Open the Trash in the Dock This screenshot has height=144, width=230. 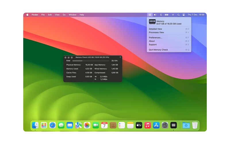pos(195,125)
